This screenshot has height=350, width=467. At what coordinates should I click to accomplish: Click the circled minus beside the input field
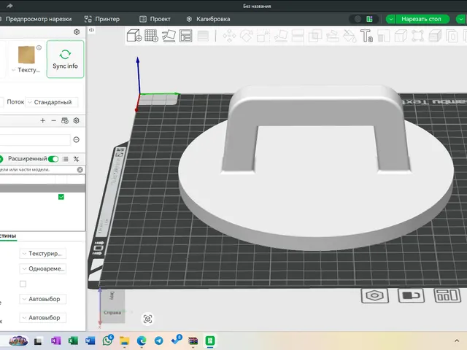point(76,139)
